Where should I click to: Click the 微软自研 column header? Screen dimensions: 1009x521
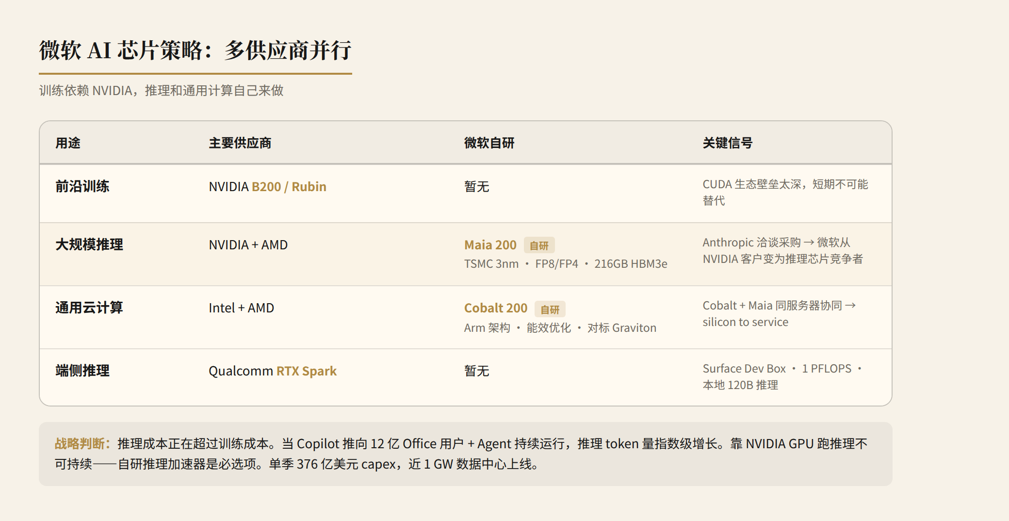[x=489, y=143]
